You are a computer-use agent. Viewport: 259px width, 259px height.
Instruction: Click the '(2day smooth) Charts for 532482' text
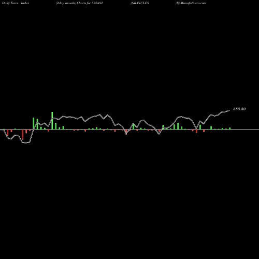click(79, 3)
